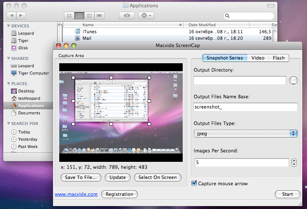Click the Finder back arrow button
The image size is (307, 209).
[x=12, y=16]
